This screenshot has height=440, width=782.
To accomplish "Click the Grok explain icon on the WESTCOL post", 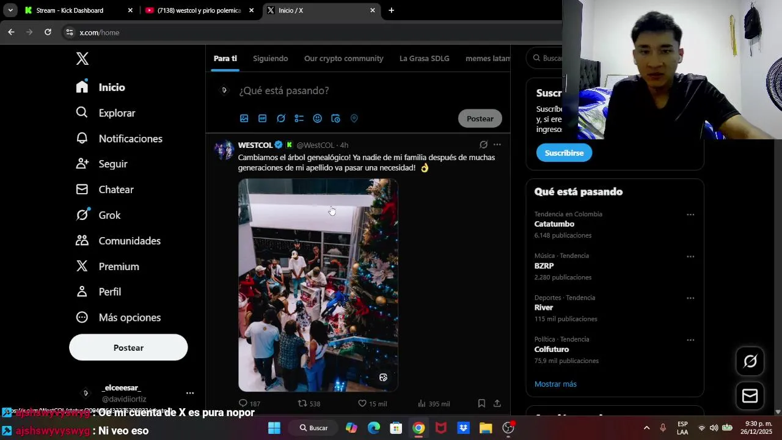I will click(x=483, y=145).
